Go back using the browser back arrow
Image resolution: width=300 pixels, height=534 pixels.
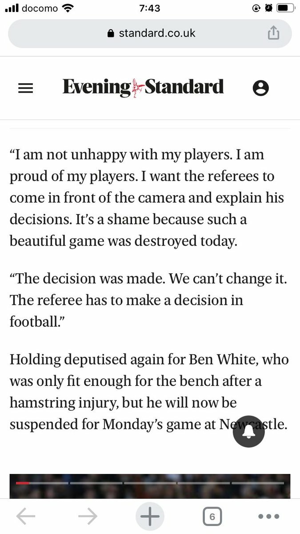[26, 517]
